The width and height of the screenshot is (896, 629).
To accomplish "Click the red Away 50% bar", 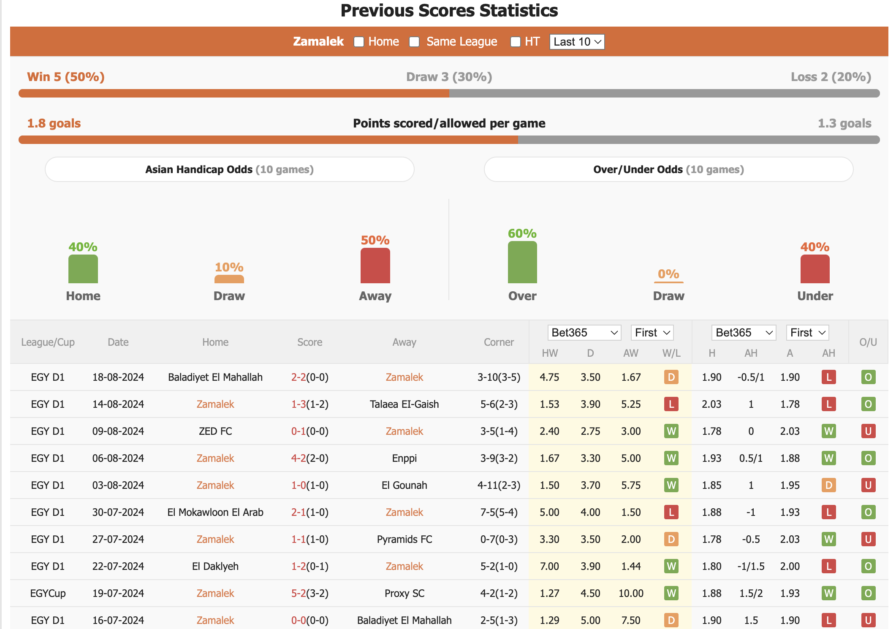I will point(375,266).
